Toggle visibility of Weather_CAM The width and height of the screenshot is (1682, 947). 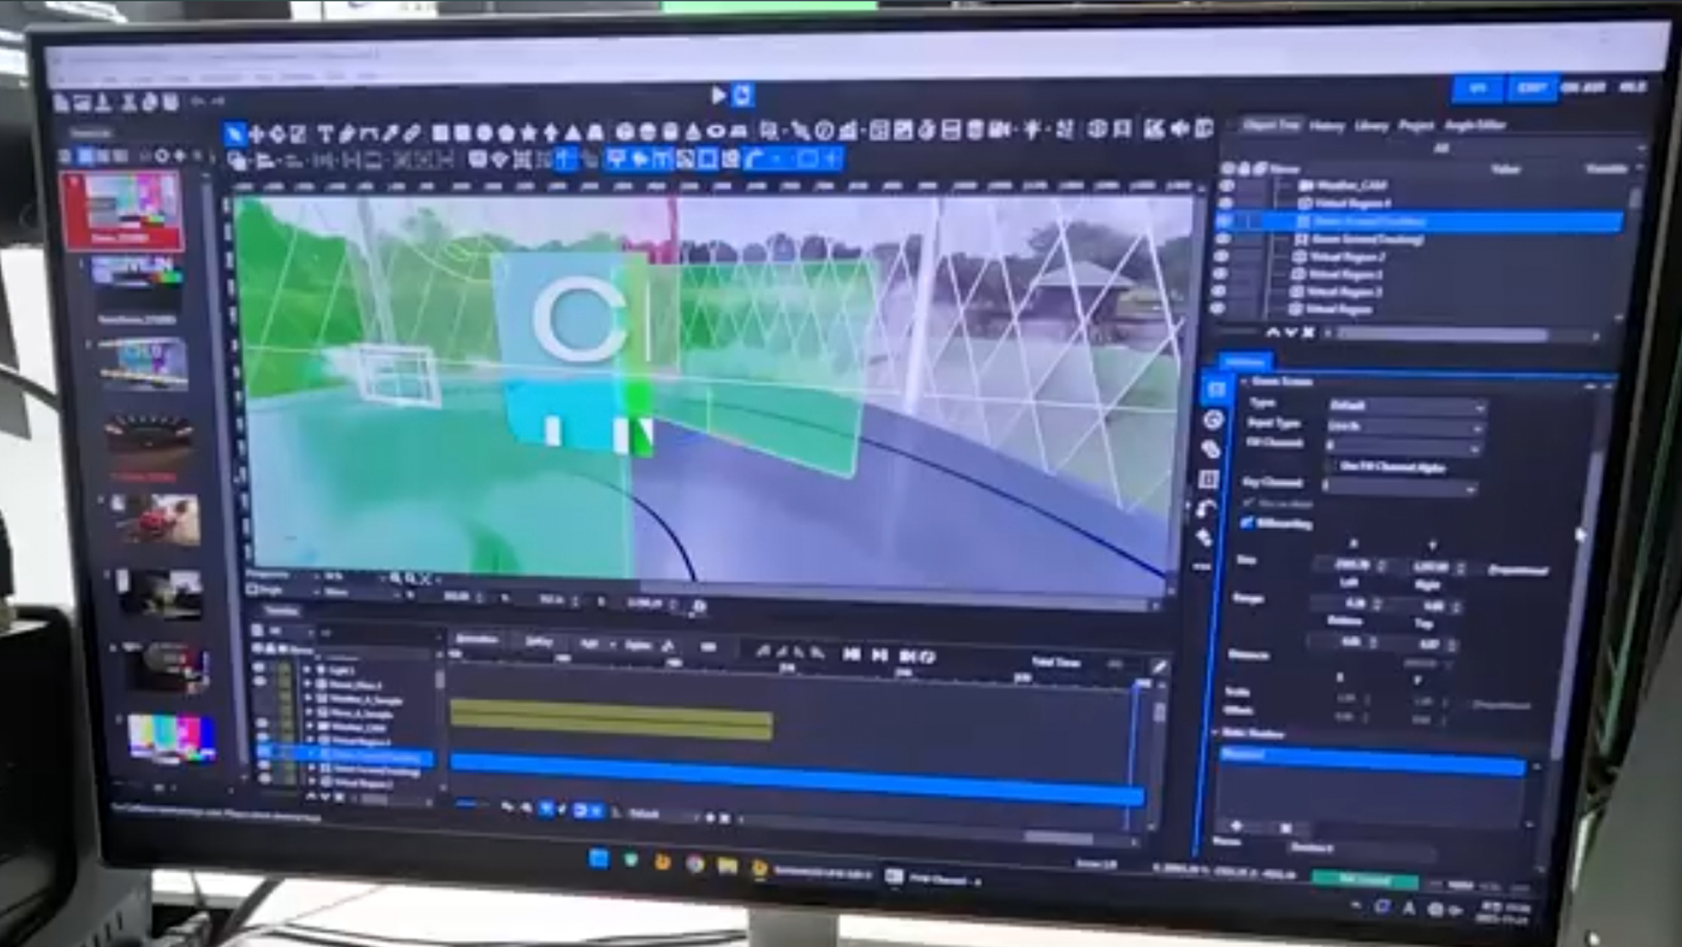coord(1227,186)
